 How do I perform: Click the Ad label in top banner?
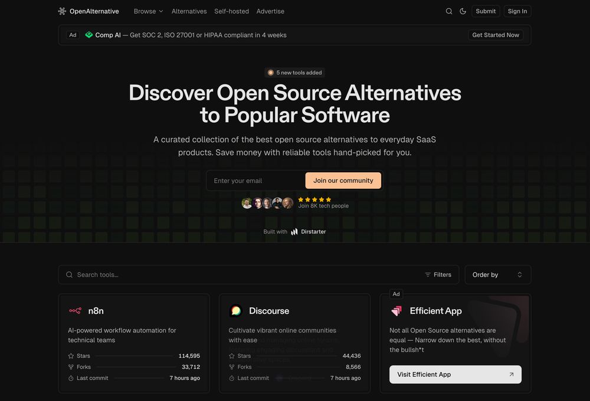(73, 35)
